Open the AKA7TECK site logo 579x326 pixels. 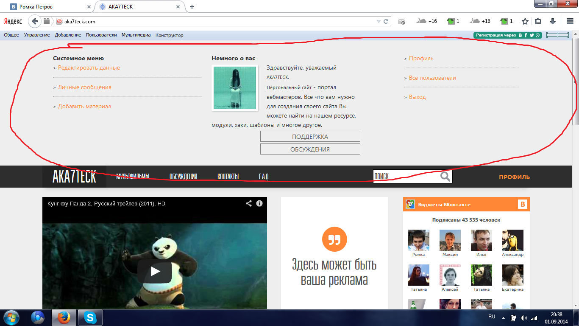(x=74, y=177)
